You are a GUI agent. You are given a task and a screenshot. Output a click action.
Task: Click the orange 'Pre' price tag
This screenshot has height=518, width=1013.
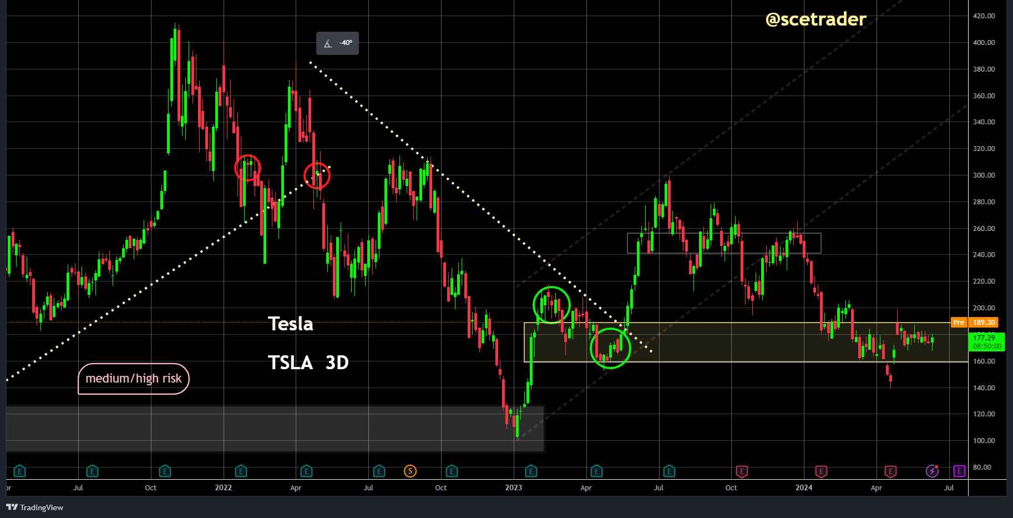[x=959, y=323]
